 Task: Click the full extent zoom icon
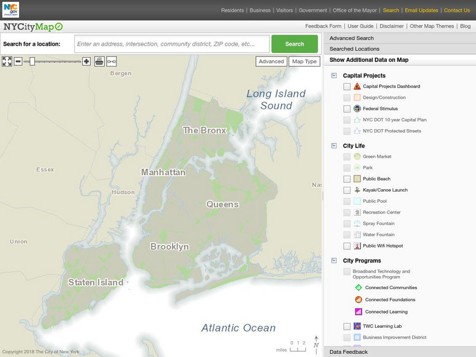(x=6, y=61)
